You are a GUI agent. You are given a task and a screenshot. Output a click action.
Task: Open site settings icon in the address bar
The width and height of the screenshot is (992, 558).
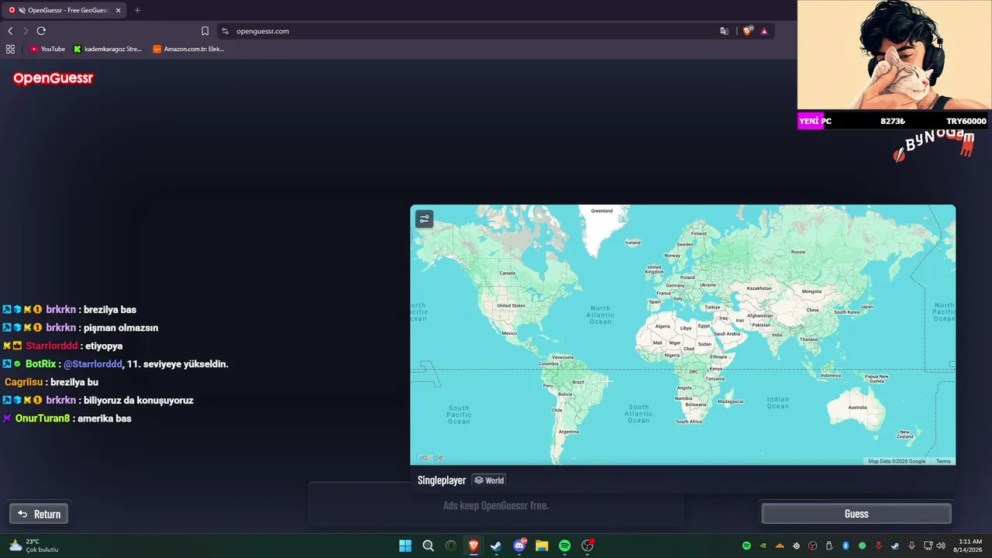pos(226,31)
